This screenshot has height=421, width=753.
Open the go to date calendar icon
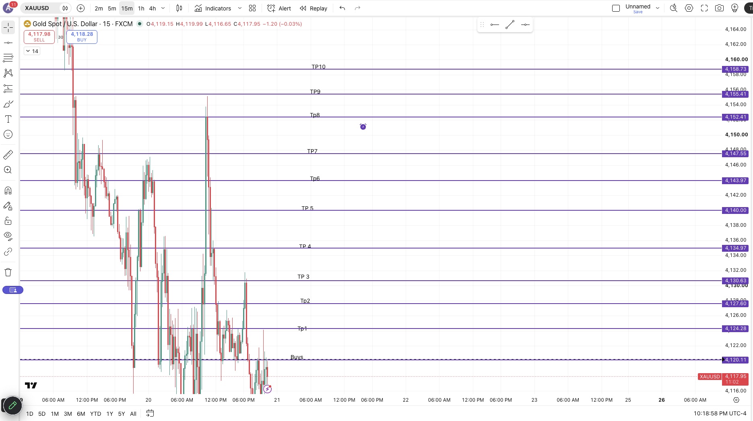coord(150,413)
